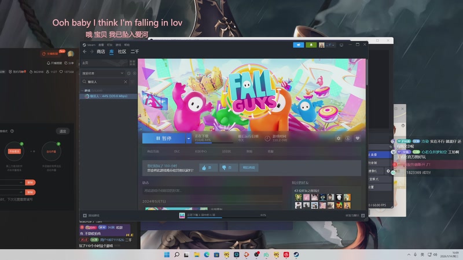
Task: Open 好友与聊天 at Steam bottom right
Action: pyautogui.click(x=355, y=216)
